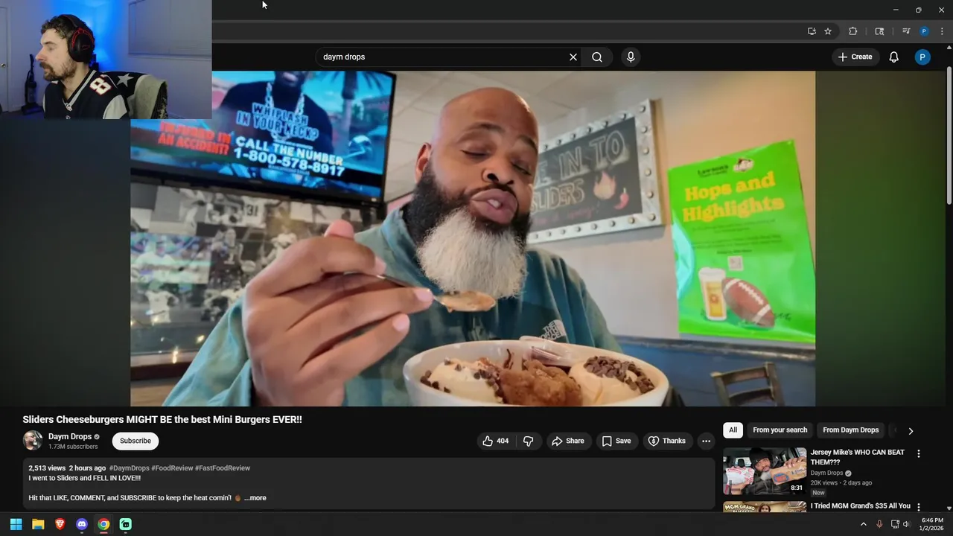Click the install app icon in address bar
This screenshot has height=536, width=953.
(x=812, y=31)
